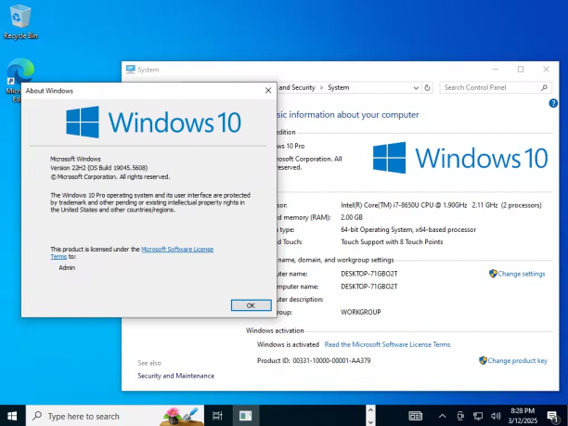Open Task View from taskbar
Screen dimensions: 568x426
[x=217, y=416]
